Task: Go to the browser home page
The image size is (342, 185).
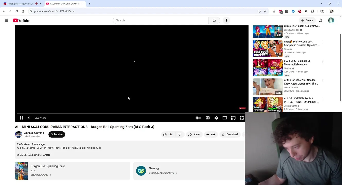Action: [23, 11]
